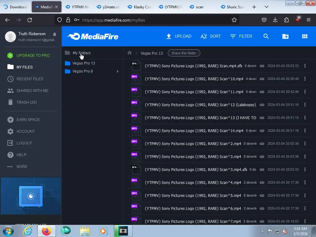
Task: Open options menu for Scan^2.mp4
Action: pos(305,143)
